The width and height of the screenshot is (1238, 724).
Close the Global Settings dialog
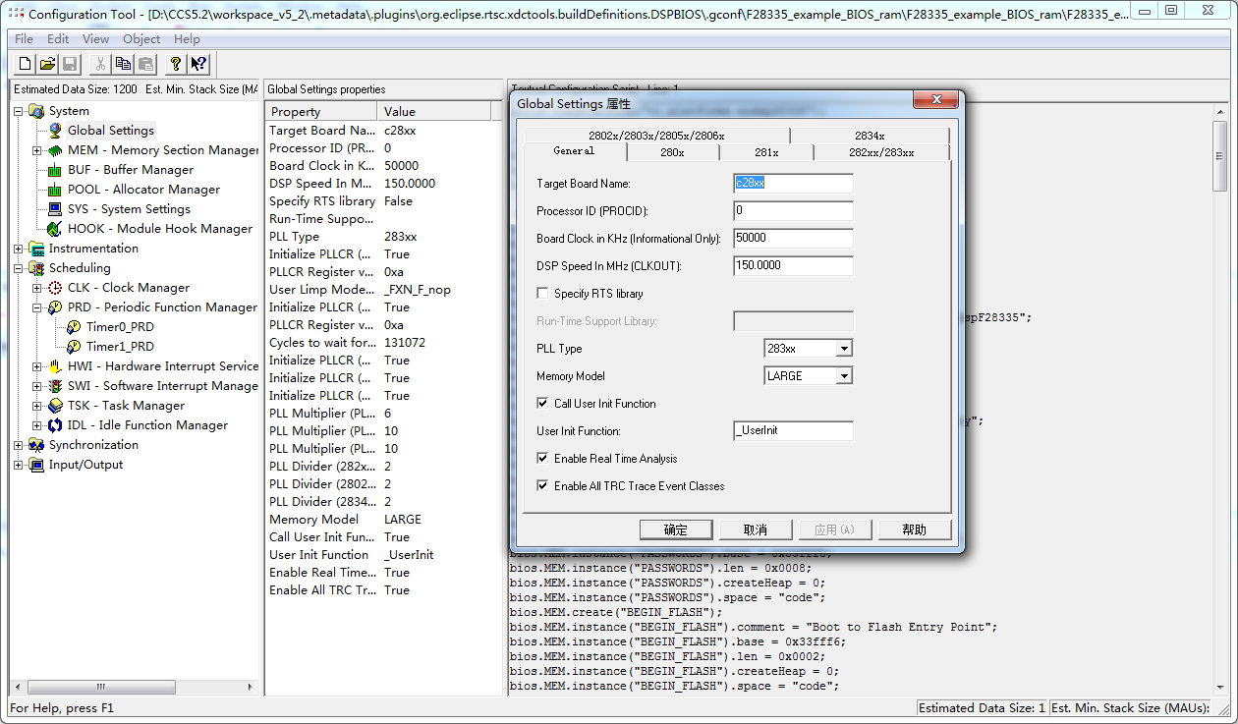coord(934,100)
